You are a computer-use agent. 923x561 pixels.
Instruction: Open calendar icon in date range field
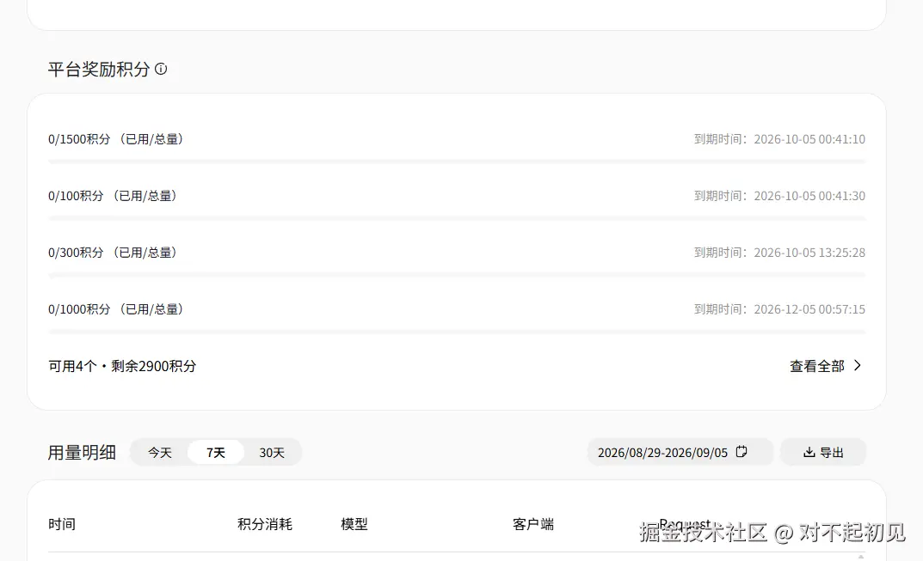pos(741,452)
